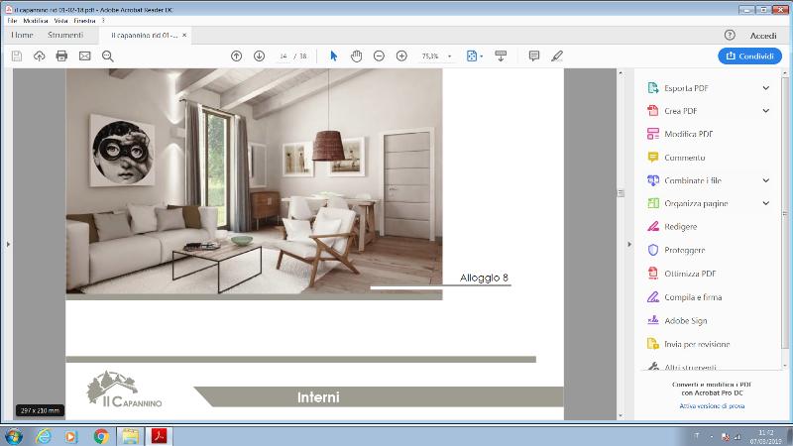Image resolution: width=793 pixels, height=446 pixels.
Task: Expand Combinare i file section
Action: 766,180
